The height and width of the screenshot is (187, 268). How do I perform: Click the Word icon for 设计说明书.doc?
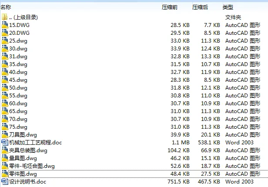(x=5, y=181)
